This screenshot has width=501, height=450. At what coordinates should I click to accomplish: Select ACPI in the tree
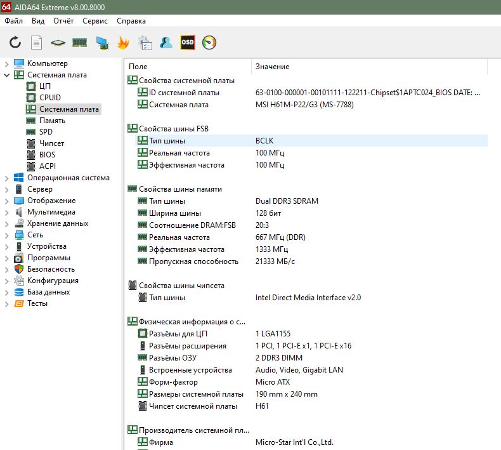pyautogui.click(x=48, y=166)
